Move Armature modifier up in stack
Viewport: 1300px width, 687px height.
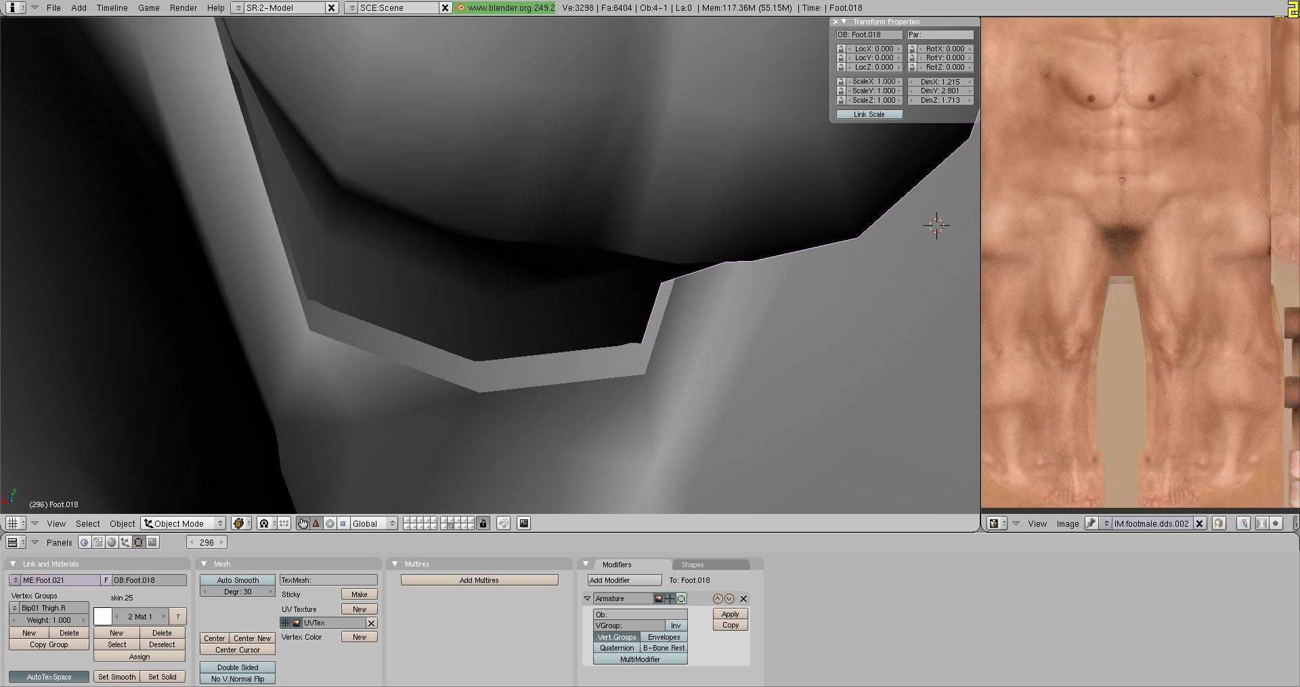click(718, 598)
